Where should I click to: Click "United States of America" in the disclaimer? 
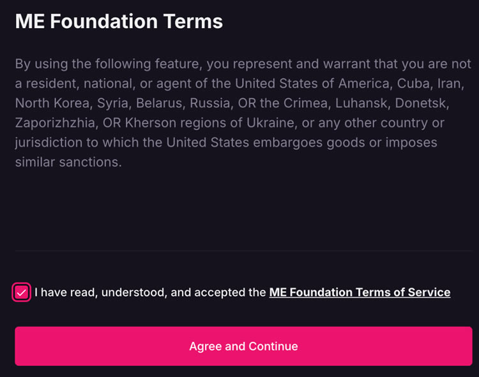[x=313, y=84]
